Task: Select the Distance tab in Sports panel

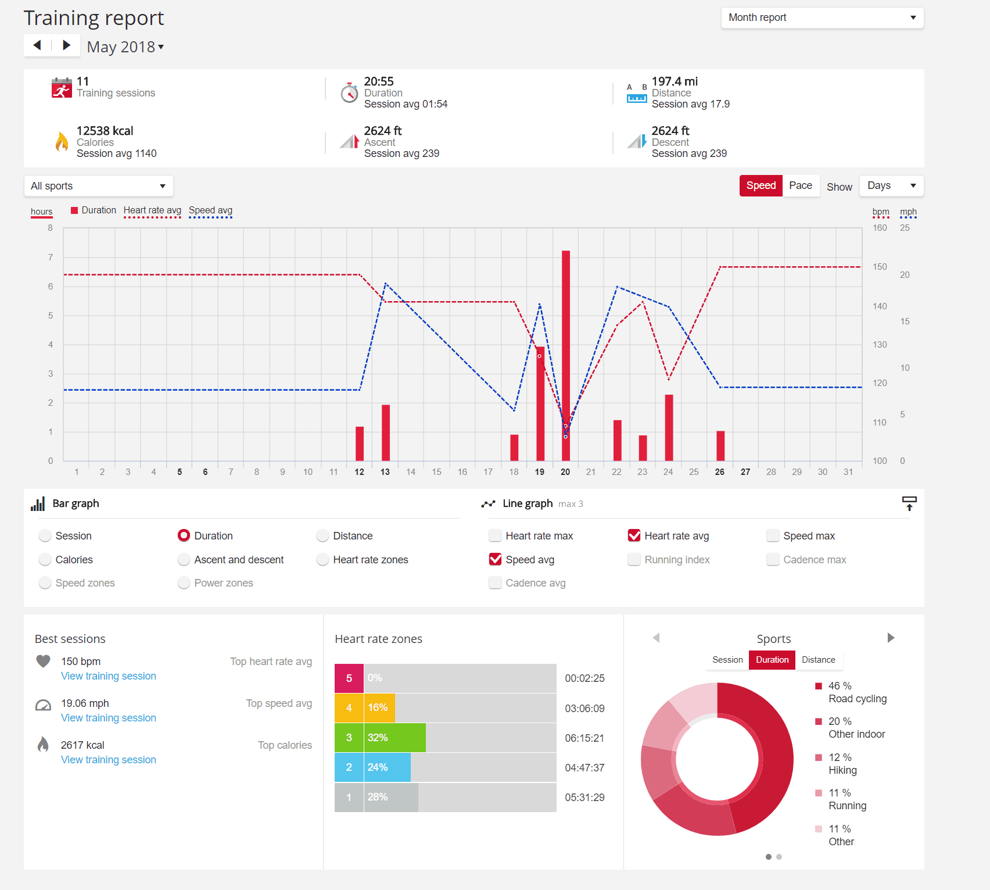Action: tap(818, 660)
